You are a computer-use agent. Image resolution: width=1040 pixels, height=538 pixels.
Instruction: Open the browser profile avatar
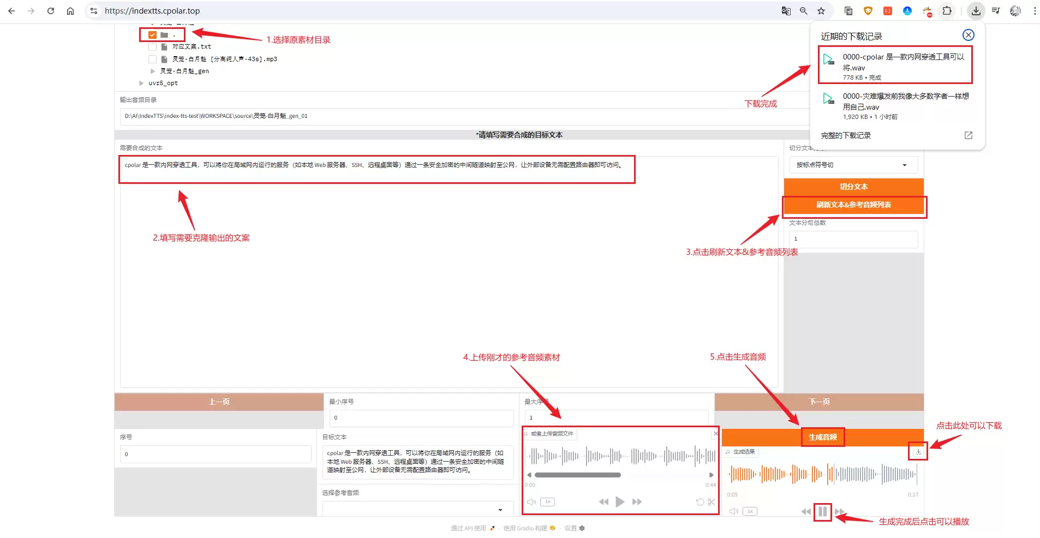(1015, 11)
